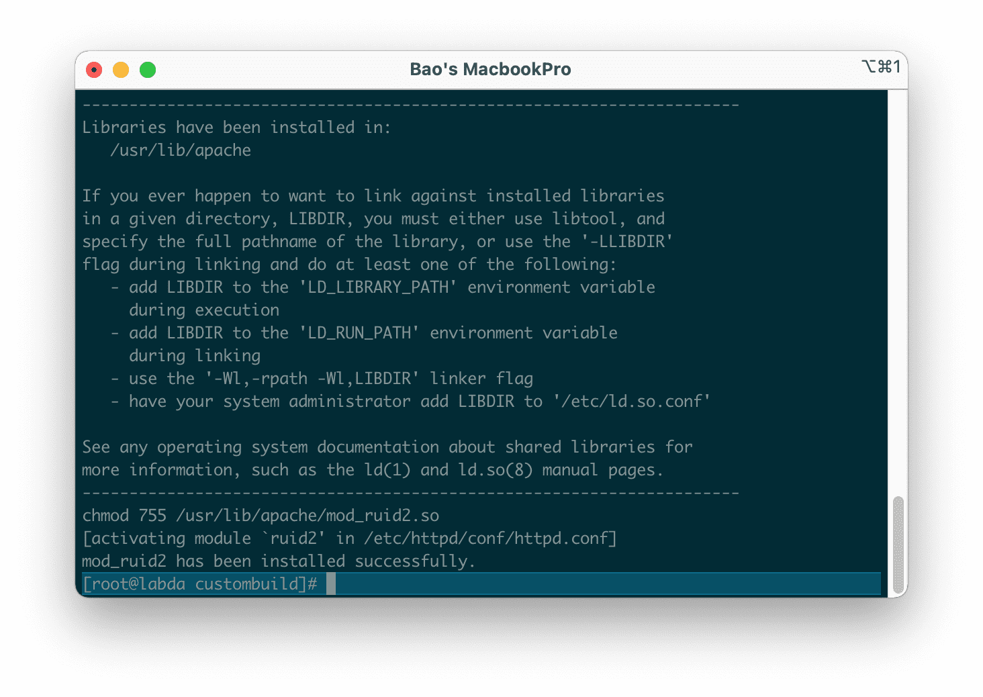
Task: Click the window title Bao's MacbookPro
Action: [x=490, y=70]
